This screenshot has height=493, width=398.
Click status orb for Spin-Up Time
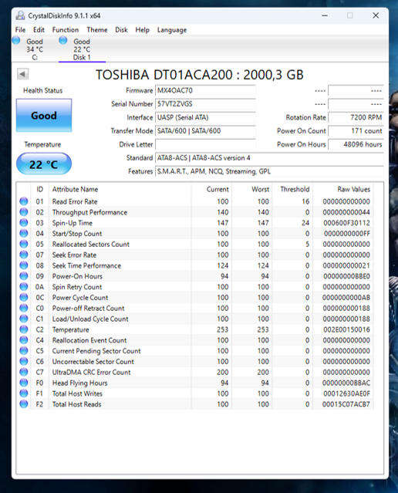[x=24, y=223]
